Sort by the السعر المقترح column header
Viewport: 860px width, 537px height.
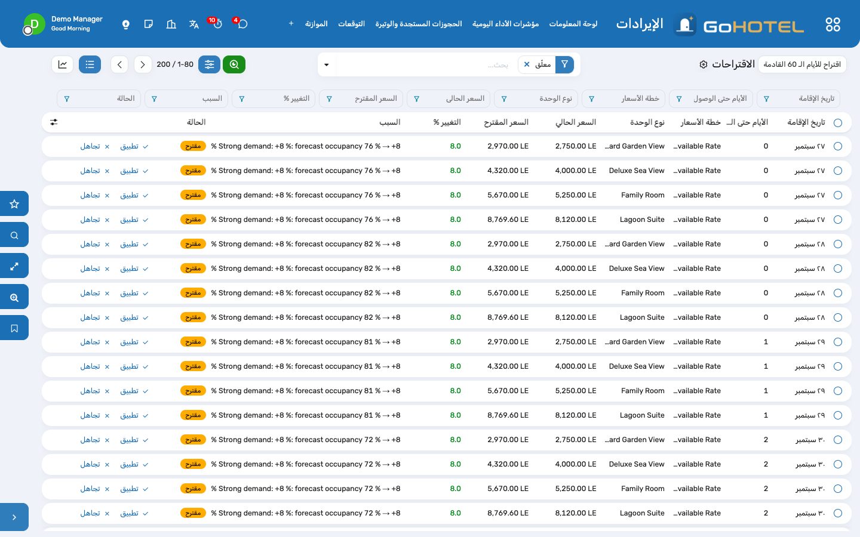[506, 122]
